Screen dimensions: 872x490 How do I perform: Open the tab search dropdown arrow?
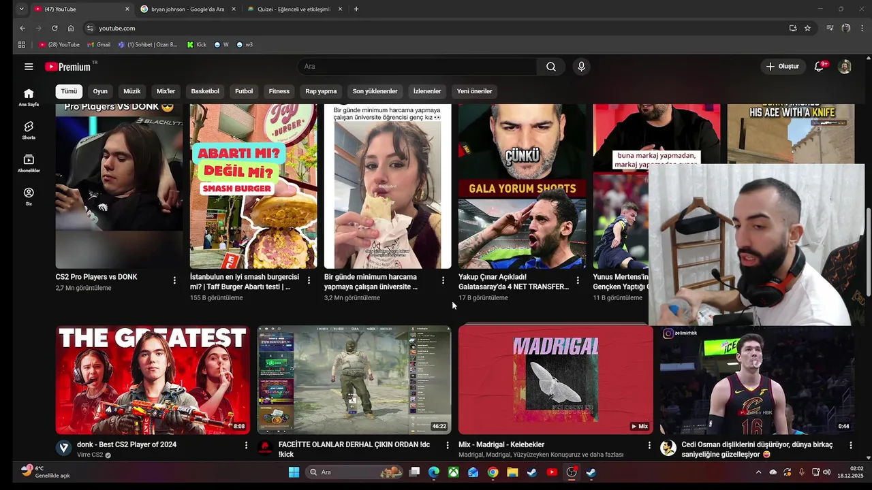[x=21, y=9]
